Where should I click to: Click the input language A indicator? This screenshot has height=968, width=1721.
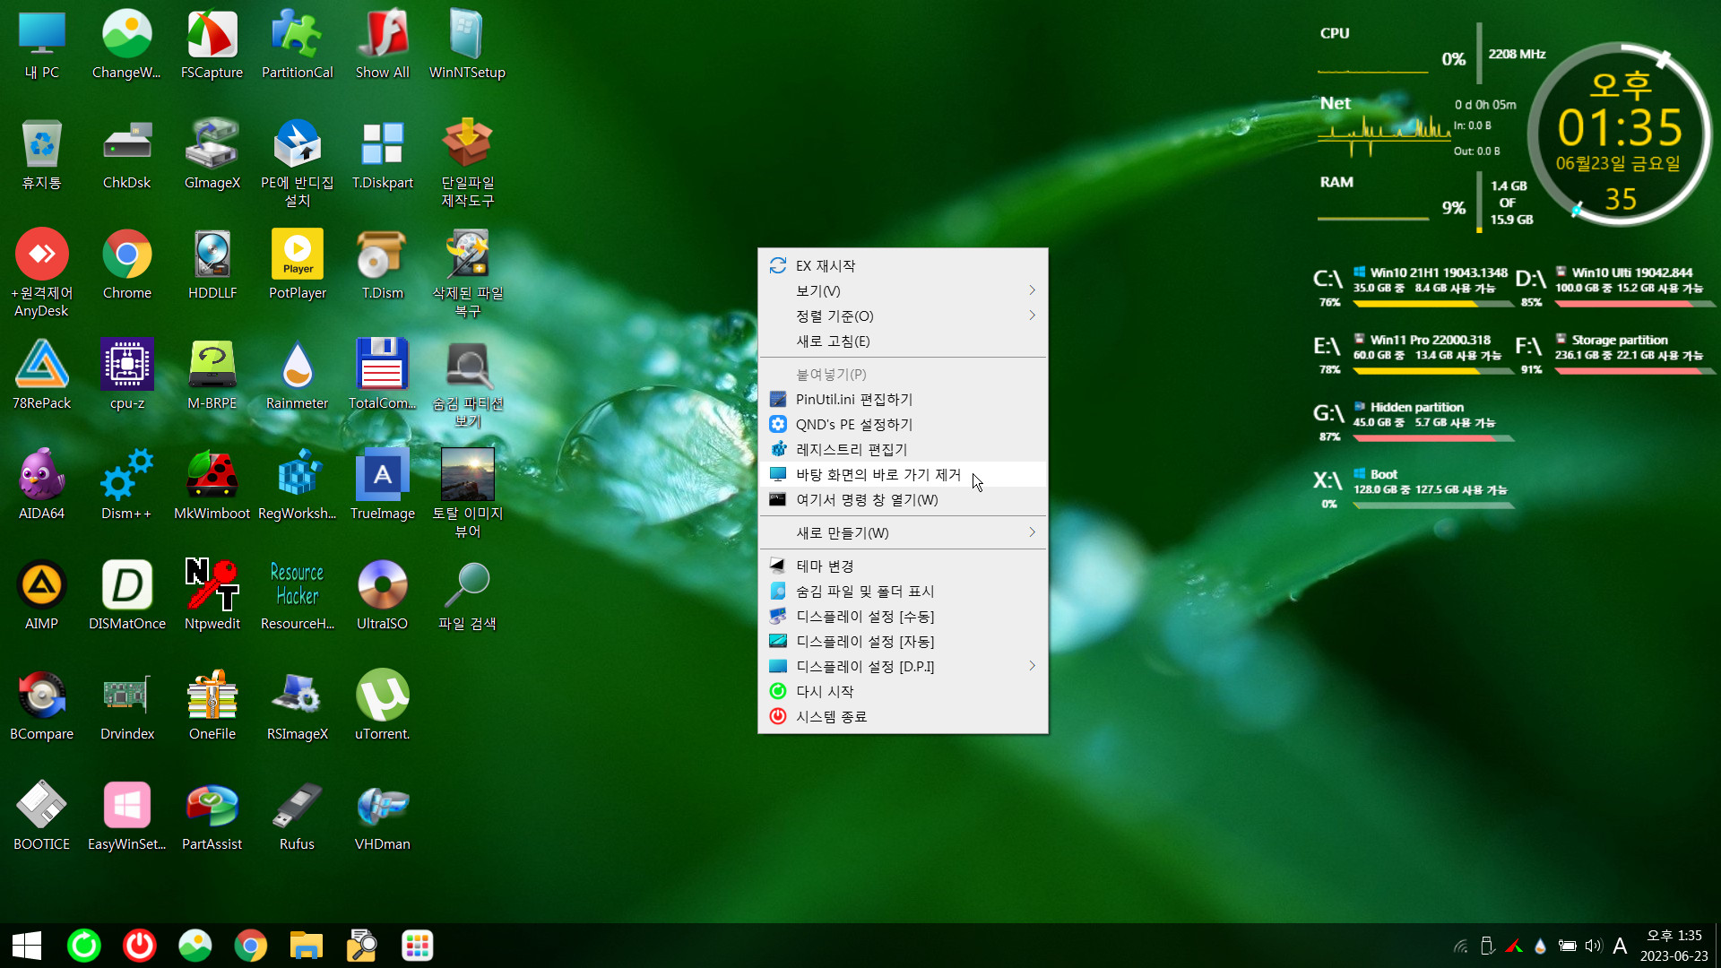pos(1620,946)
